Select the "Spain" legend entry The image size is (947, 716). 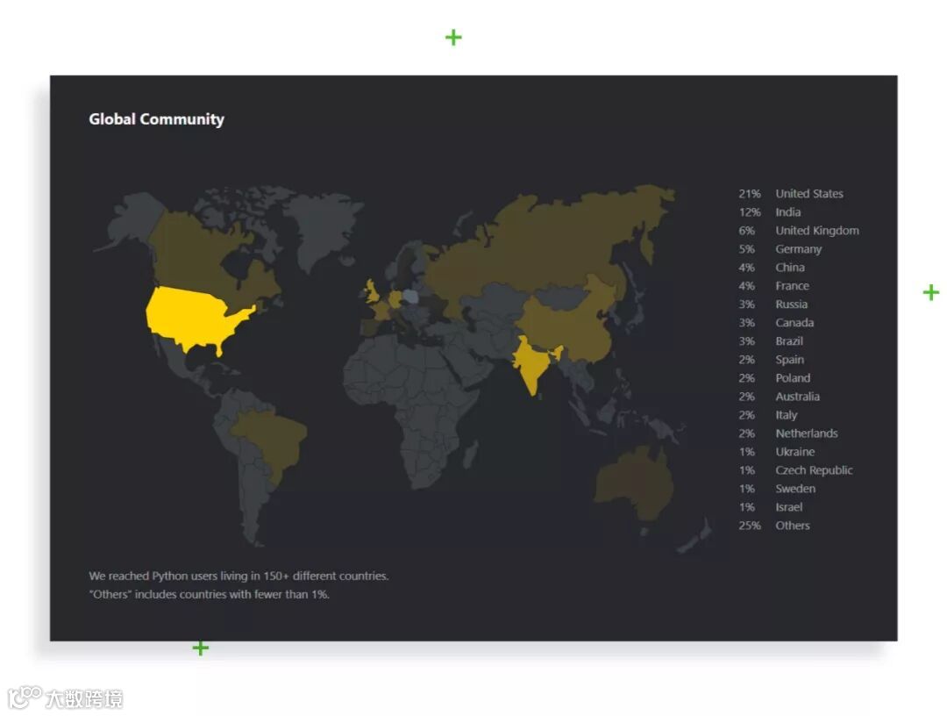789,360
